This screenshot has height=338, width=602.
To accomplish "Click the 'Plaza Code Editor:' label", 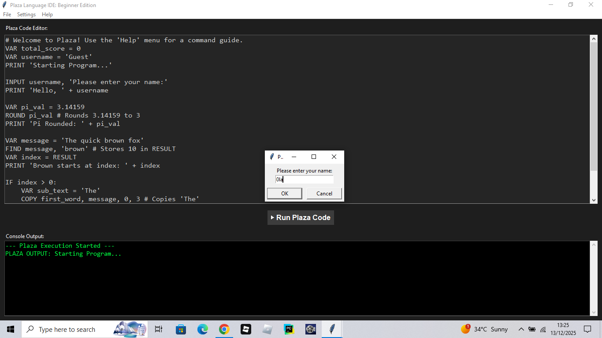I will [26, 28].
